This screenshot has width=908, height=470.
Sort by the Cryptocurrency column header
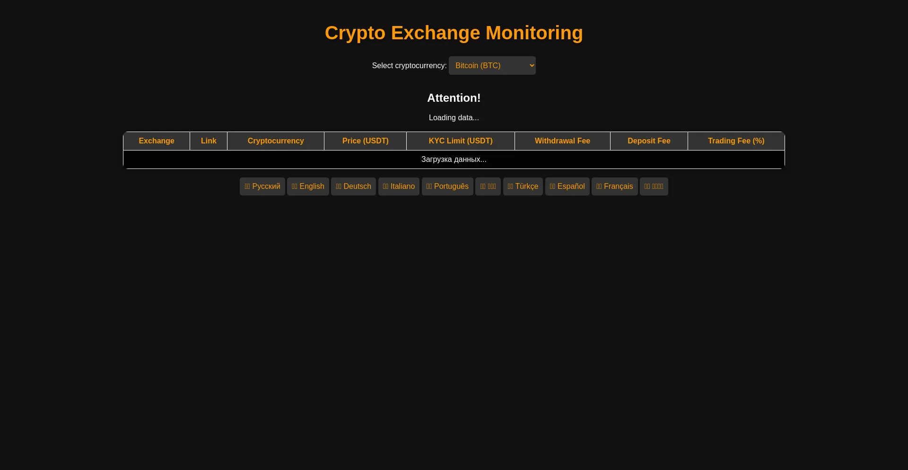pos(275,141)
